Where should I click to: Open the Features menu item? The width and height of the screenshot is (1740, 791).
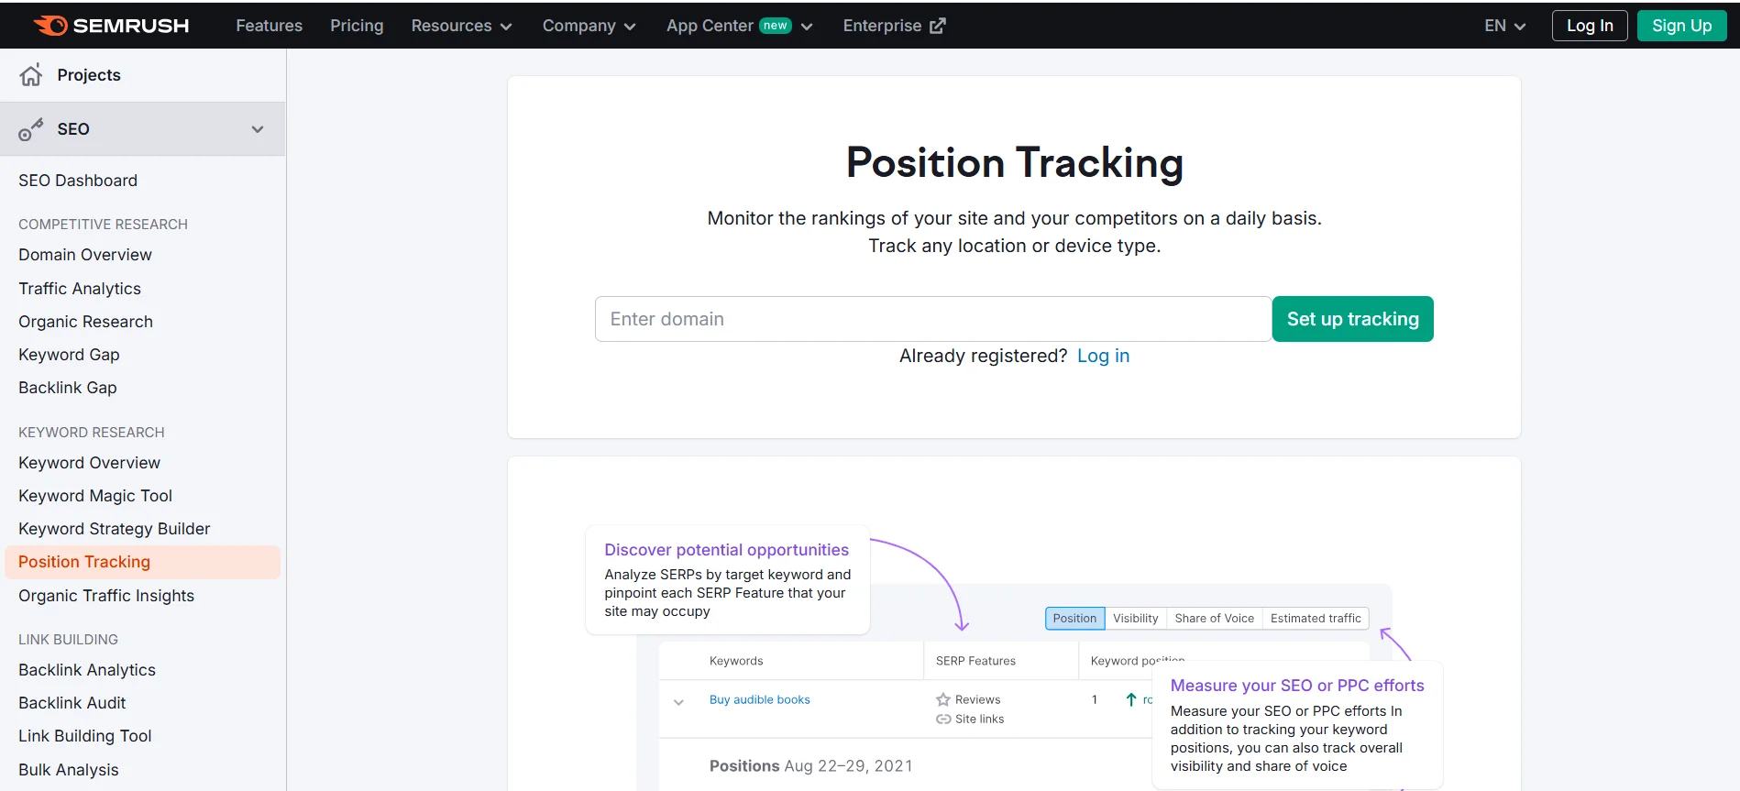269,26
